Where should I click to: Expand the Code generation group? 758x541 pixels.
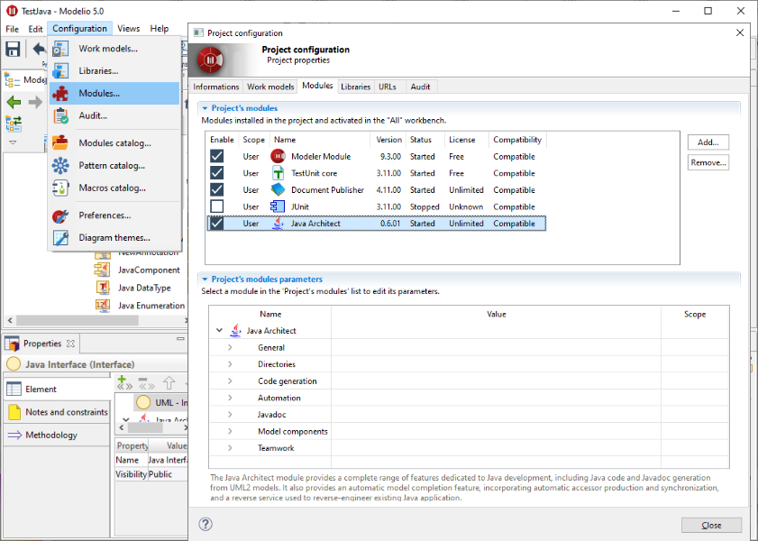coord(230,381)
